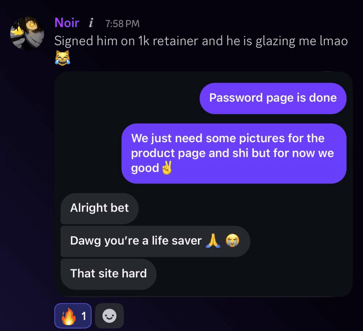Click the 'Password page is done' bubble
Screen dimensions: 363x331
pyautogui.click(x=273, y=98)
